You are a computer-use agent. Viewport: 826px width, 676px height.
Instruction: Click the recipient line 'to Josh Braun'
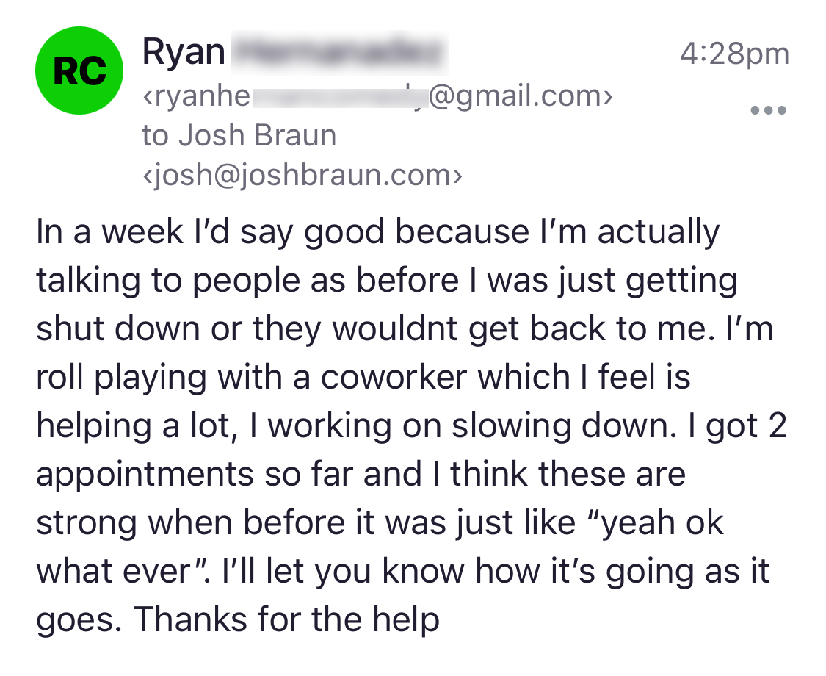pos(239,135)
